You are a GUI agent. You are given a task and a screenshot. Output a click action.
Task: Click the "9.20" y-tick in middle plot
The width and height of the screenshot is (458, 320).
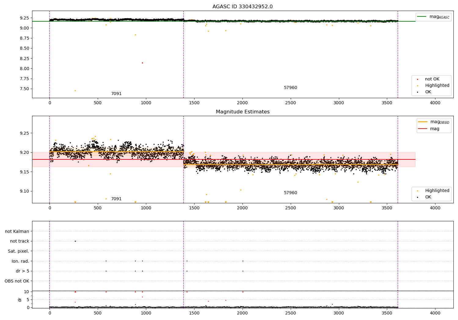[x=25, y=152]
